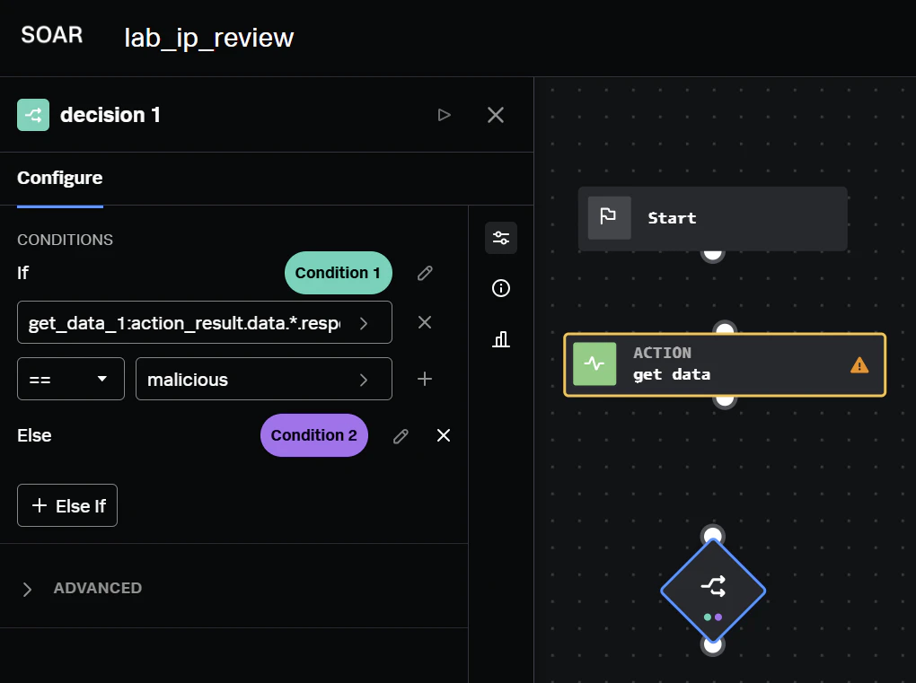Click the get data block input port
Viewport: 916px width, 683px height.
coord(725,328)
